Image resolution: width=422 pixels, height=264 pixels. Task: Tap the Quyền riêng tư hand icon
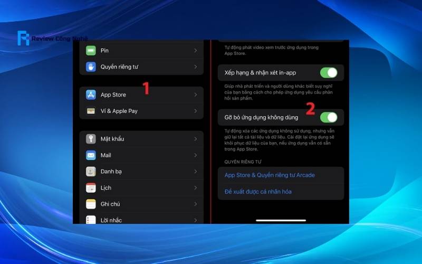91,67
